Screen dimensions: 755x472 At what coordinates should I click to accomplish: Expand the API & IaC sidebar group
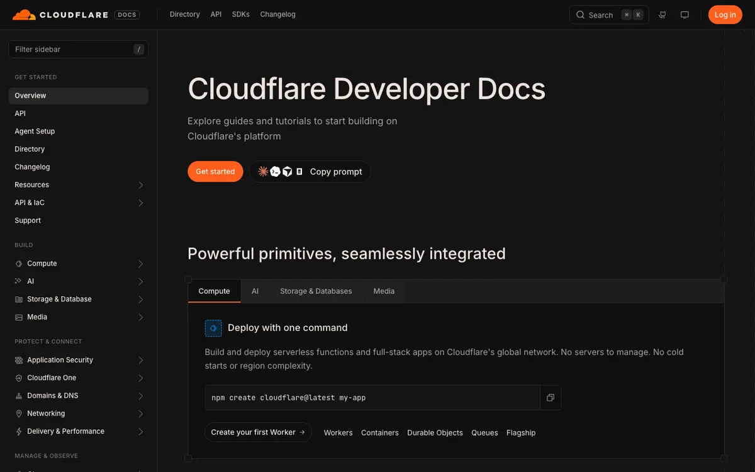pos(140,203)
